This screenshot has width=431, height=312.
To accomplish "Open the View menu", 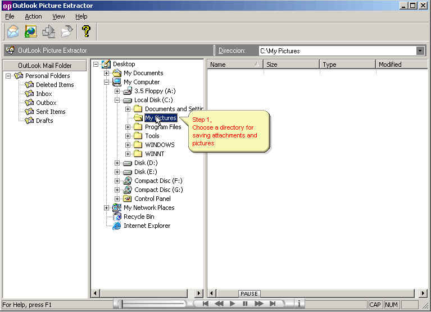I will coord(58,17).
